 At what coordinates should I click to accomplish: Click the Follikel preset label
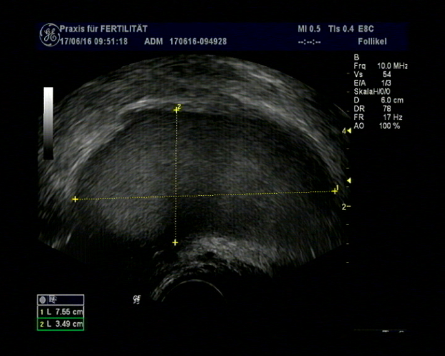click(x=372, y=40)
